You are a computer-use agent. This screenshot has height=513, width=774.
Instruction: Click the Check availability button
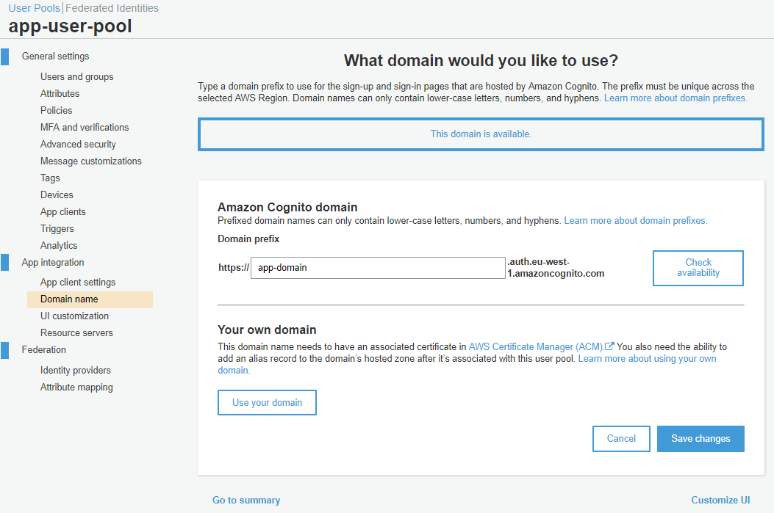coord(698,268)
